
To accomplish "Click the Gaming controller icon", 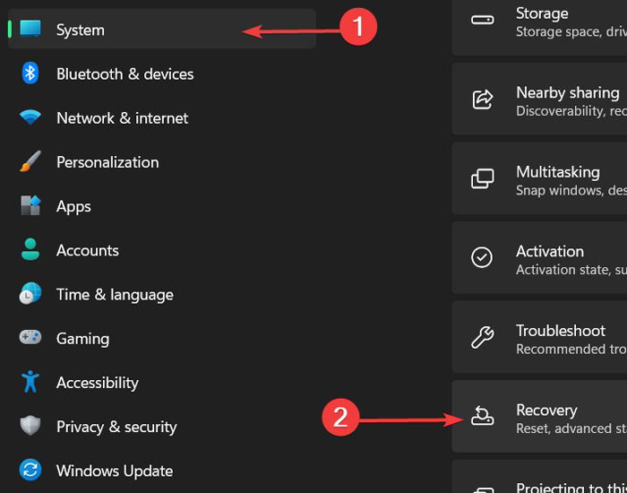I will (x=30, y=337).
